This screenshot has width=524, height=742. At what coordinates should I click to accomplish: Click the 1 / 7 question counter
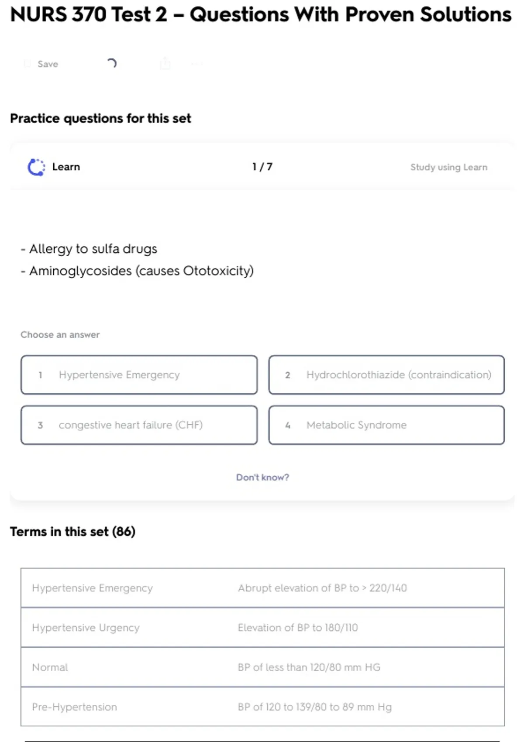tap(262, 167)
